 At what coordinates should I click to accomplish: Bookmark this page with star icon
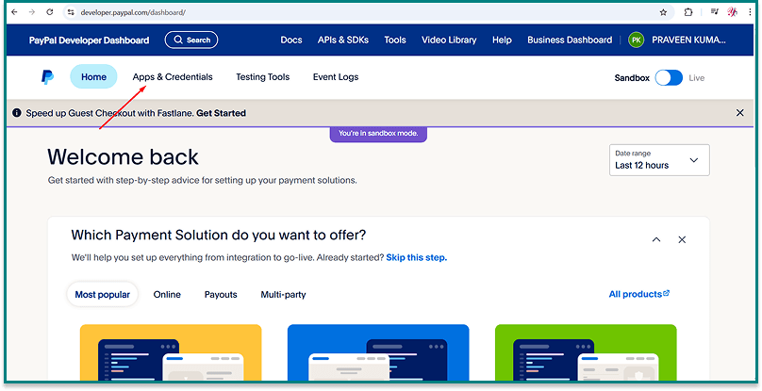tap(663, 12)
